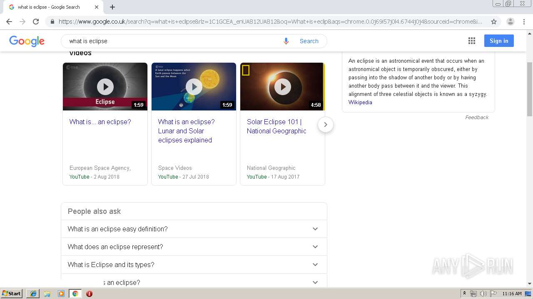
Task: Close the 'what is eclipse' tab
Action: 97,7
